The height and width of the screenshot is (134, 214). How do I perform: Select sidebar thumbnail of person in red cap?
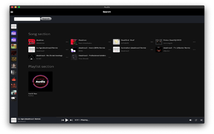tap(14, 46)
